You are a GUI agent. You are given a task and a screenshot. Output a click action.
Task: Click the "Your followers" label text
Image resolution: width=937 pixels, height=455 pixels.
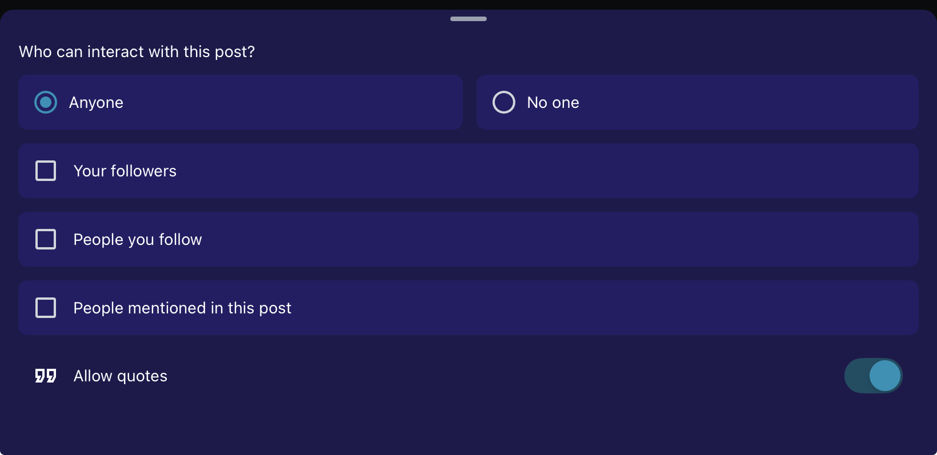pyautogui.click(x=125, y=171)
